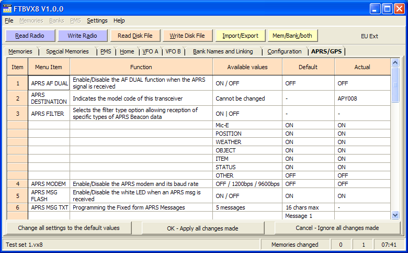
Task: Click the FTBVX8 title bar app icon
Action: [x=8, y=8]
